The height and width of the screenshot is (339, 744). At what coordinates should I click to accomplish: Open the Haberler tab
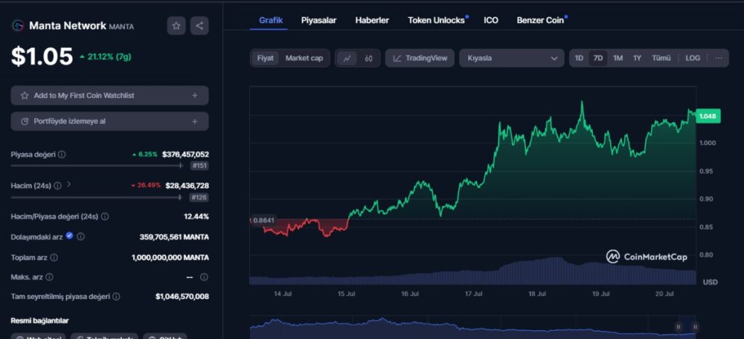[x=372, y=20]
